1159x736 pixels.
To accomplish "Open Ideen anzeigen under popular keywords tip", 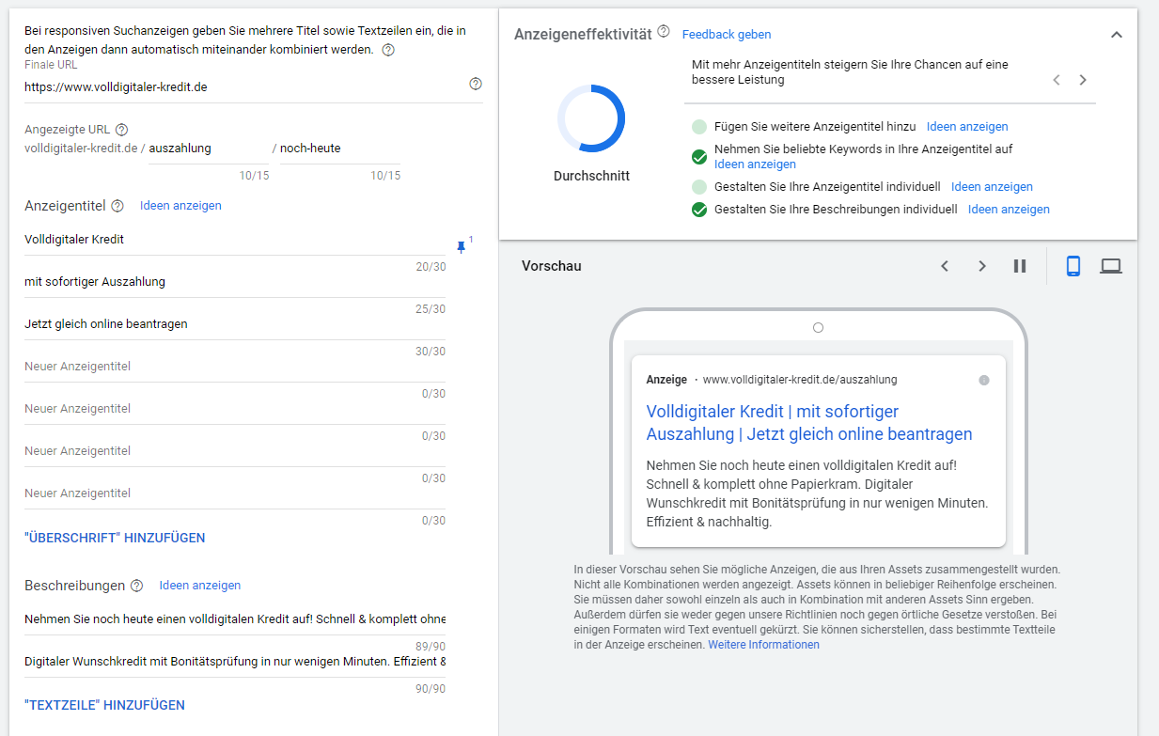I will (x=755, y=164).
